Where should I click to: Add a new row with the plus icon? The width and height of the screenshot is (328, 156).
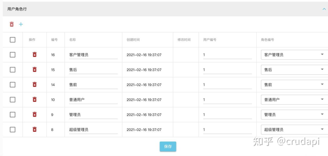(21, 24)
